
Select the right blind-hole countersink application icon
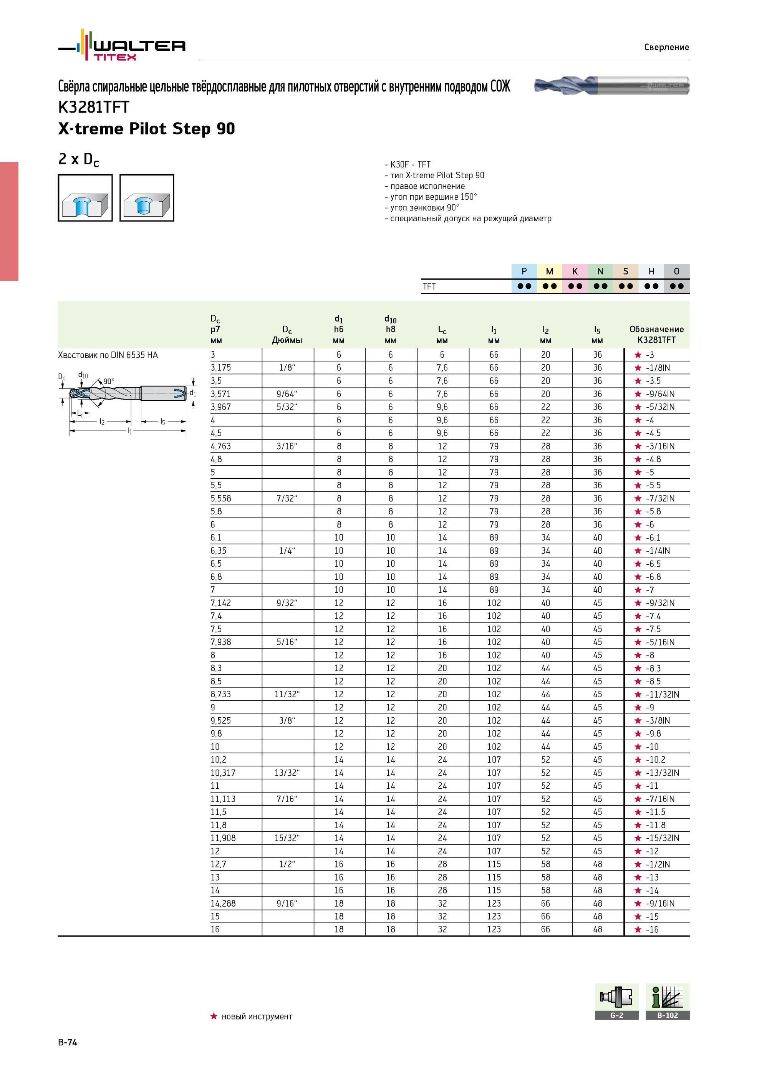point(147,198)
